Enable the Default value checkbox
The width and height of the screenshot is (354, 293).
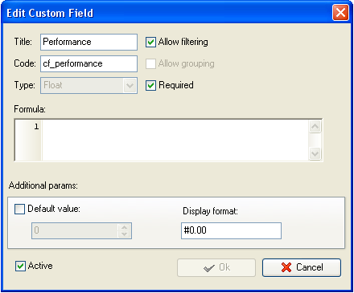(x=19, y=209)
